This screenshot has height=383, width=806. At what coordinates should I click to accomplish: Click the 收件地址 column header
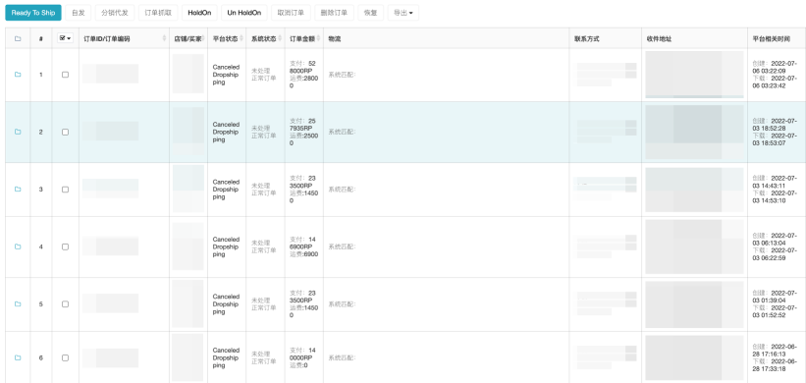pos(694,38)
